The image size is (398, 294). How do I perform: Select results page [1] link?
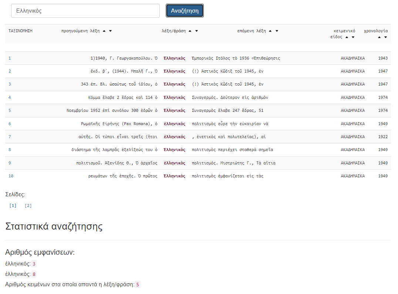click(x=13, y=206)
